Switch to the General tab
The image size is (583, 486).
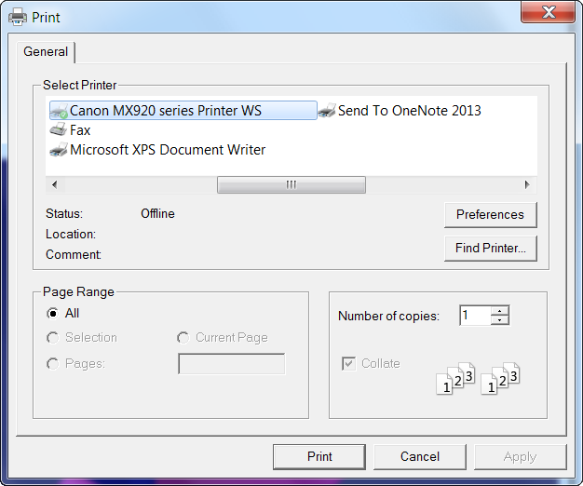tap(46, 52)
